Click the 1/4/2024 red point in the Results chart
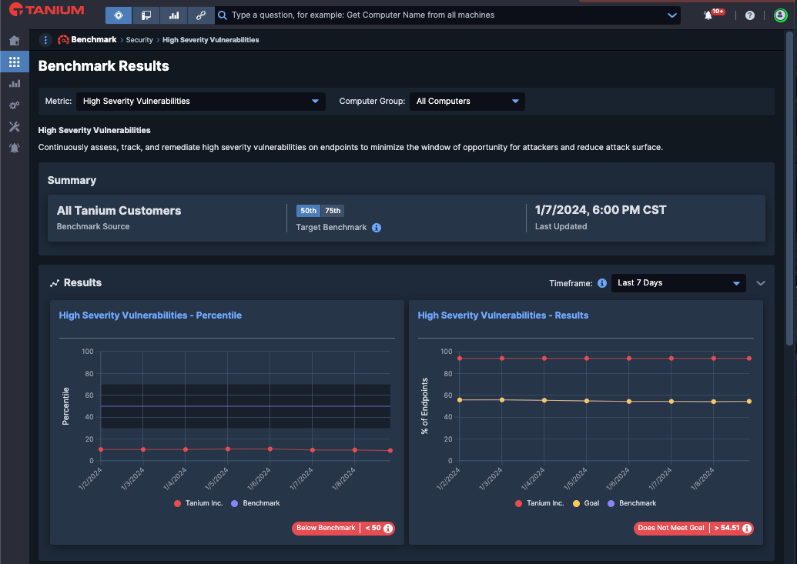This screenshot has width=797, height=564. tap(544, 359)
